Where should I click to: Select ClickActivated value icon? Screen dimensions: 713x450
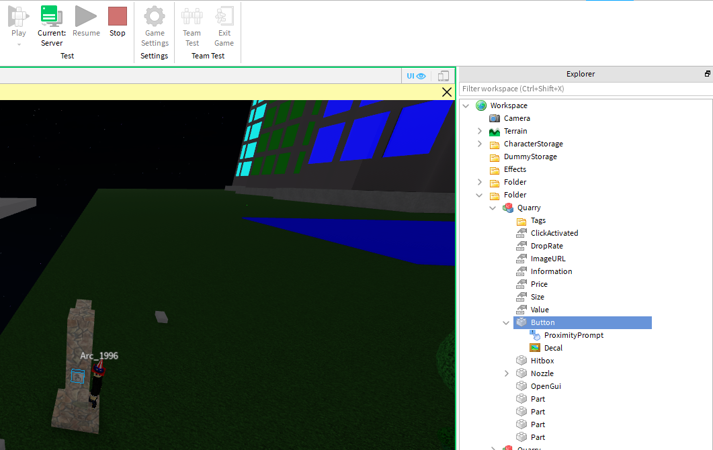tap(521, 233)
